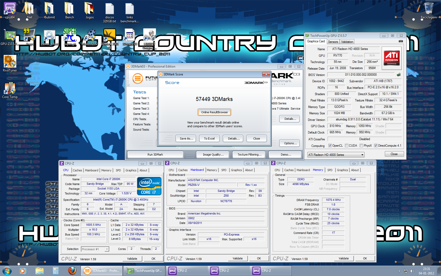Open SPD tab in middle CPU-Z window

[224, 170]
